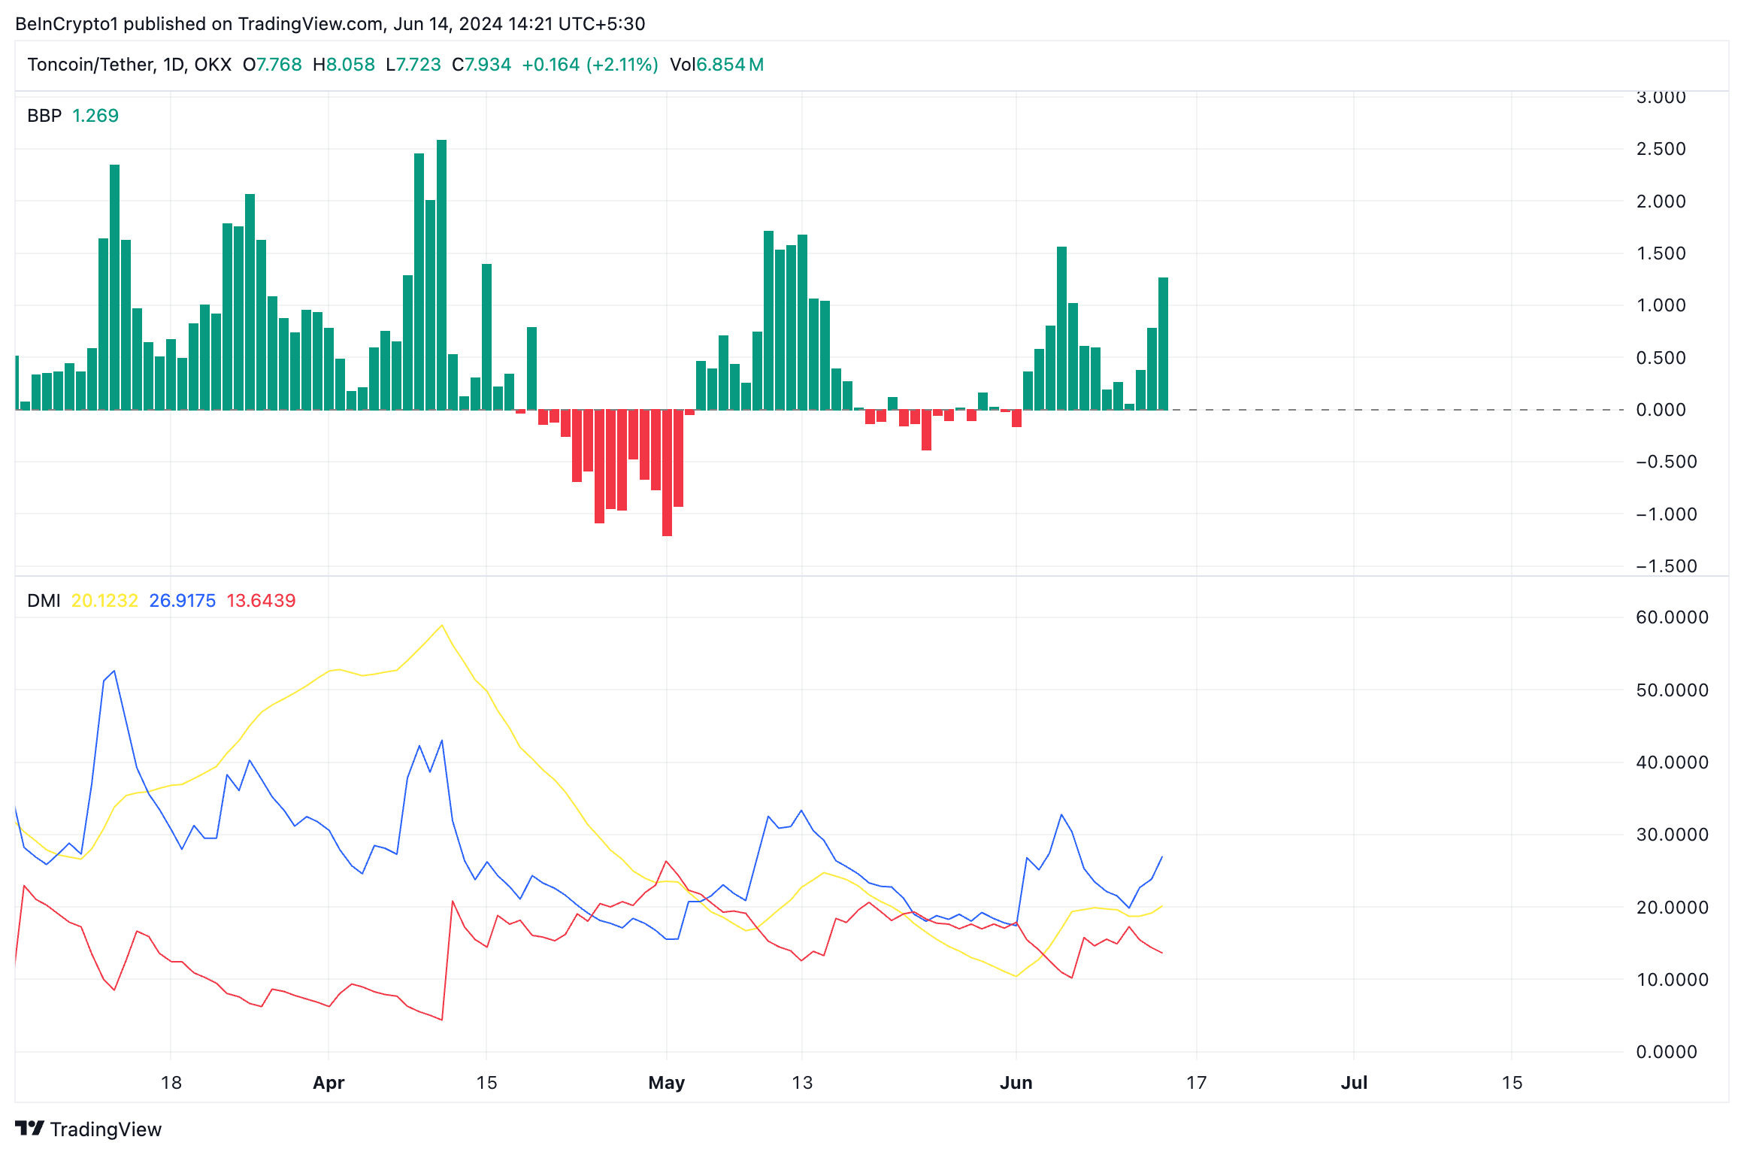
Task: Click the 60.0000 level on DMI scale
Action: pyautogui.click(x=1672, y=617)
